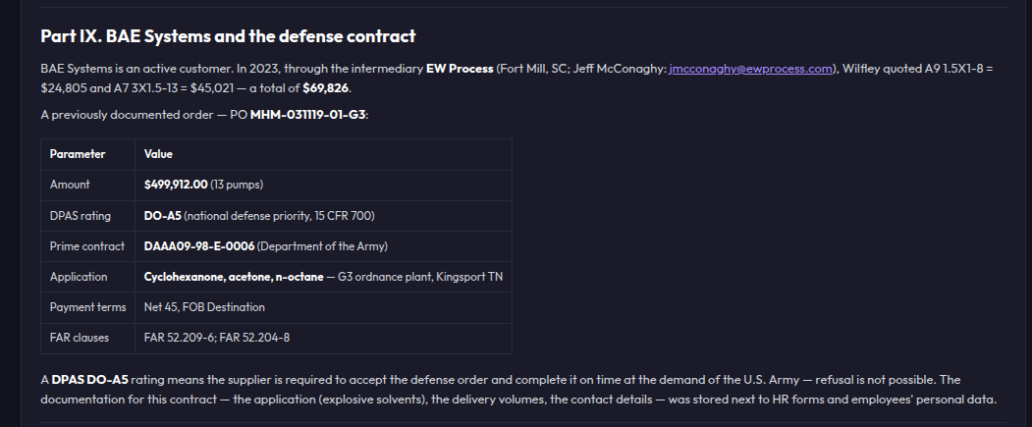Screen dimensions: 1032x427
Task: Click the Application row label
Action: click(x=87, y=277)
